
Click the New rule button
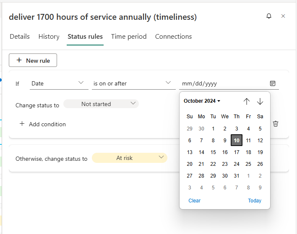(x=33, y=61)
